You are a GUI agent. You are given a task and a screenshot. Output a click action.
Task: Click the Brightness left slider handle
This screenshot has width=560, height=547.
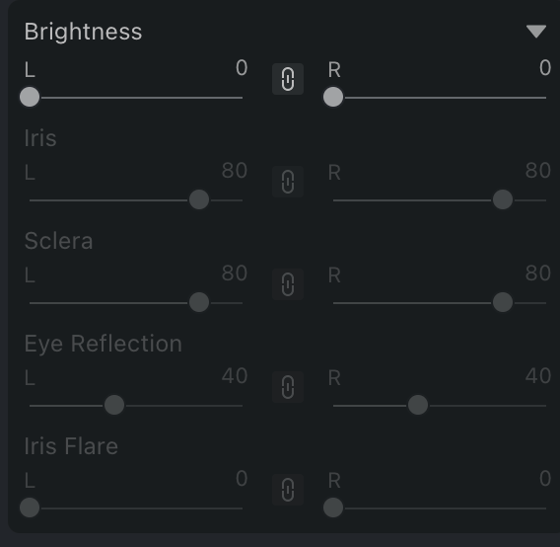coord(30,97)
